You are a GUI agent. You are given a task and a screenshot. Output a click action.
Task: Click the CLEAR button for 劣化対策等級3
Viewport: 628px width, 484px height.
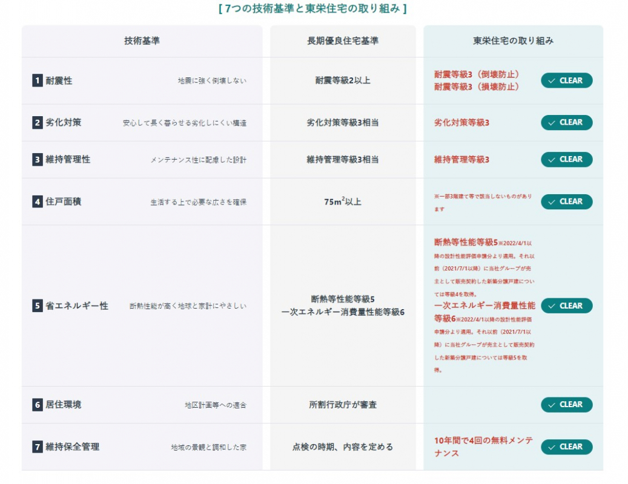click(x=566, y=123)
